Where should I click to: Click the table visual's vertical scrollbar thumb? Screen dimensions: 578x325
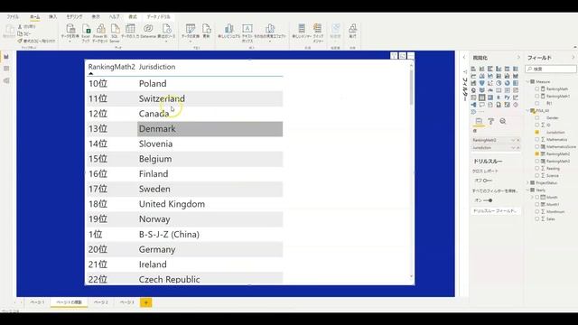click(412, 87)
